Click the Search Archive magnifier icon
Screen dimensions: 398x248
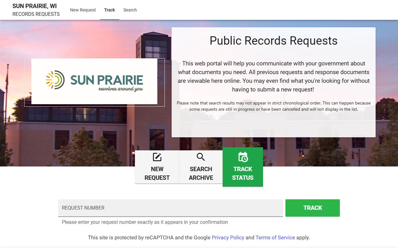click(201, 157)
